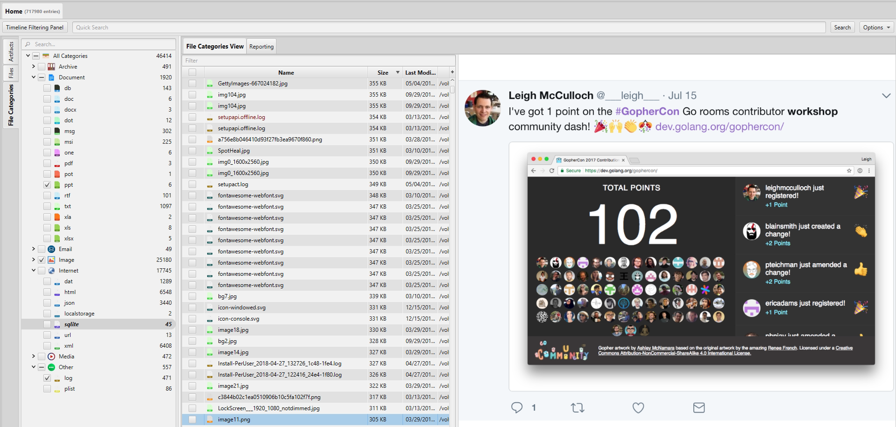Open the Options dropdown menu
Viewport: 896px width, 427px height.
click(876, 28)
